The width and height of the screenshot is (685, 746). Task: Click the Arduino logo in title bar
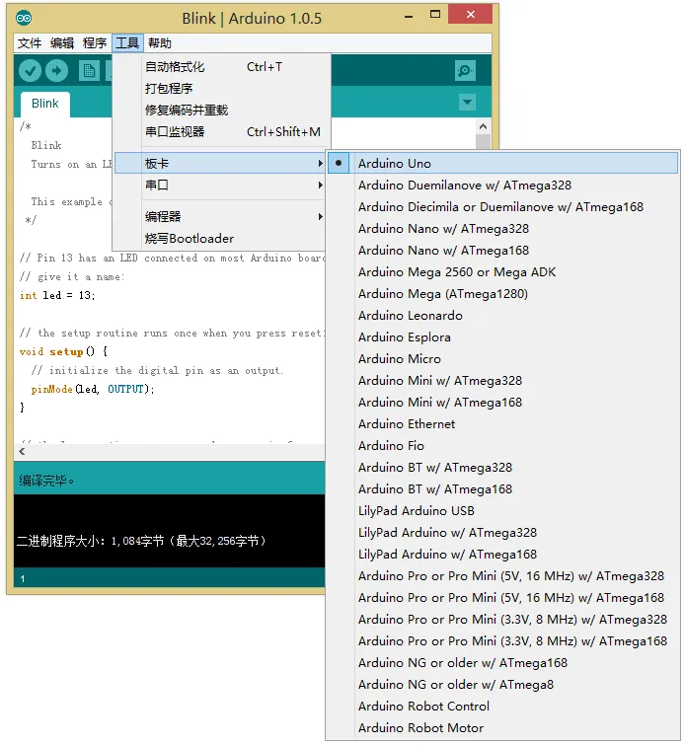(24, 18)
